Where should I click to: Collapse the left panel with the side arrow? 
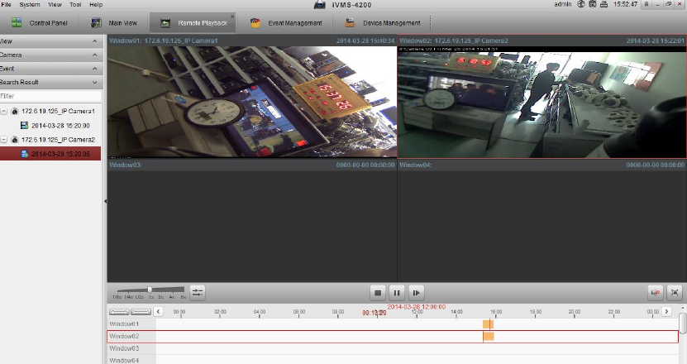coord(105,201)
